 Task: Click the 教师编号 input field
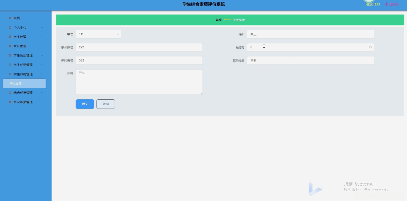coord(139,60)
